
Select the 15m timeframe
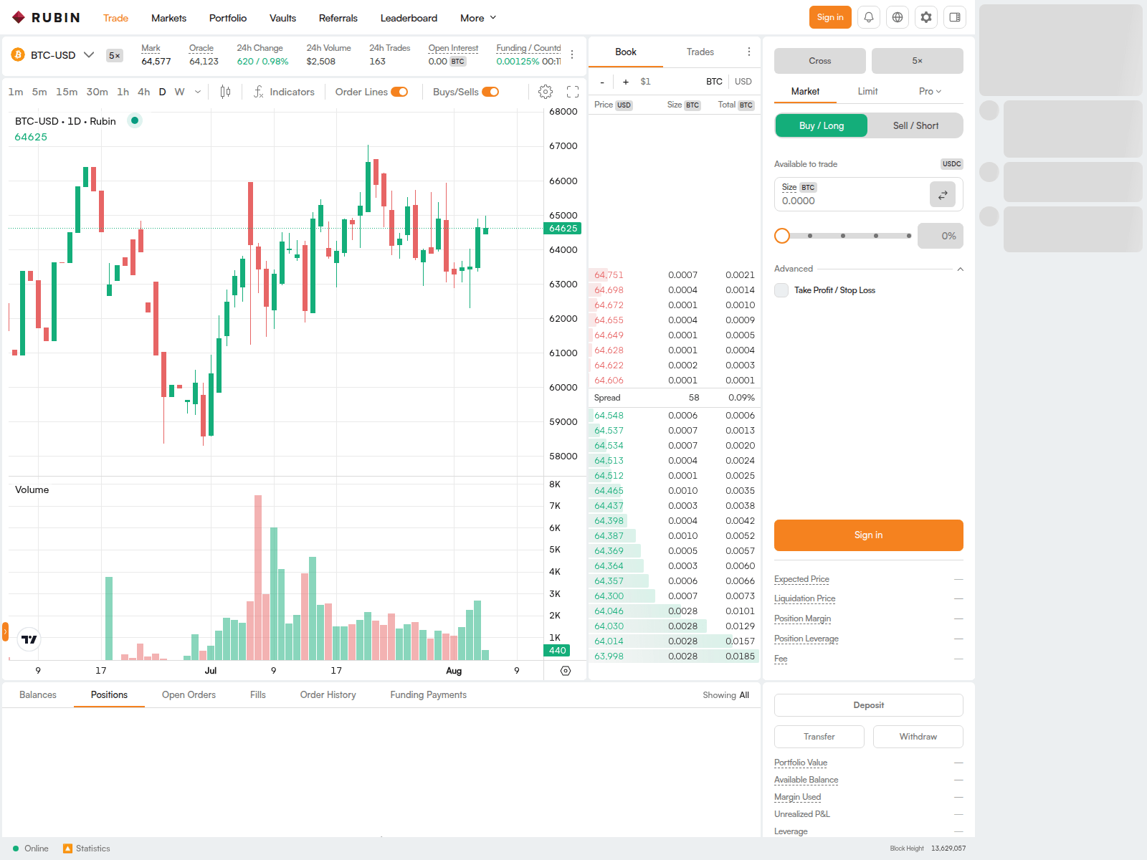point(67,92)
